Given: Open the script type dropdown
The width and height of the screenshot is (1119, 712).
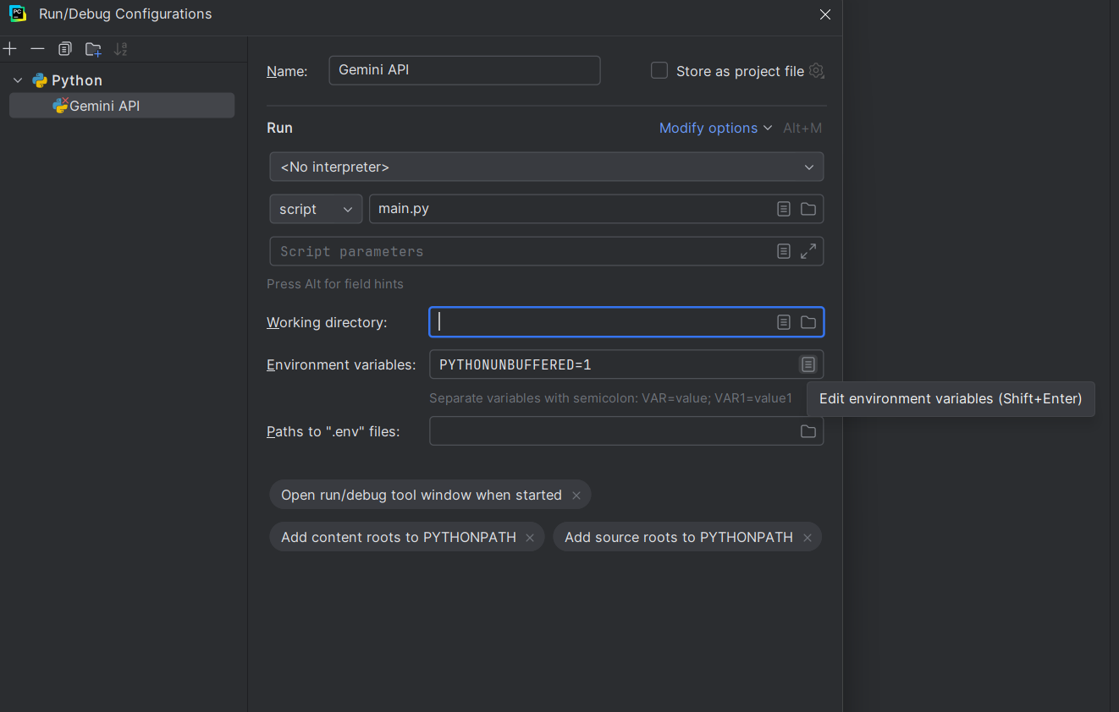Looking at the screenshot, I should tap(316, 209).
